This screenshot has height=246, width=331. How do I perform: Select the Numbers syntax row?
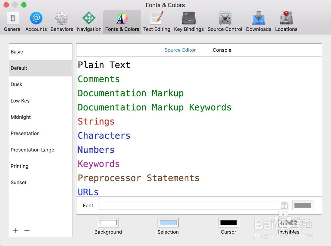[x=199, y=150]
